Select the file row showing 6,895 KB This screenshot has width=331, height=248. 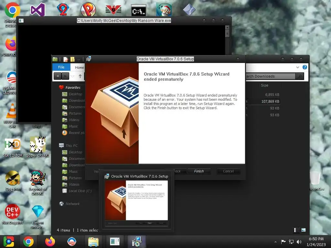263,95
